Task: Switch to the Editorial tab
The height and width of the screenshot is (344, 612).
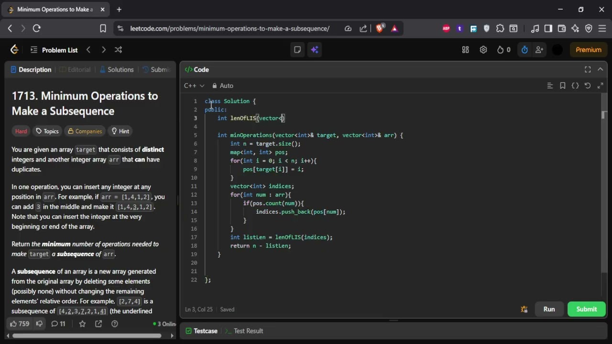Action: tap(75, 70)
